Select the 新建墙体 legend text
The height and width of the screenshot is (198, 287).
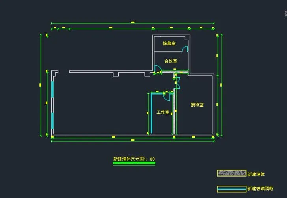coord(256,174)
